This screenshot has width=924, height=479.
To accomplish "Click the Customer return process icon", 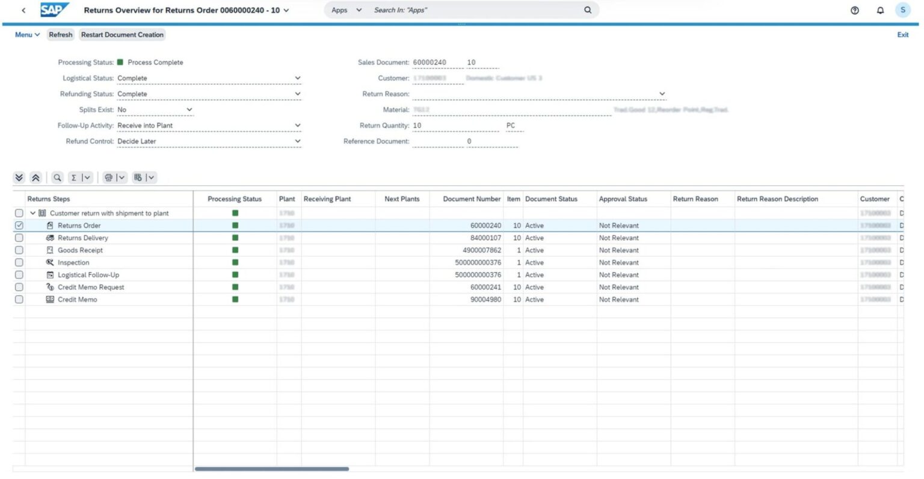I will [42, 213].
